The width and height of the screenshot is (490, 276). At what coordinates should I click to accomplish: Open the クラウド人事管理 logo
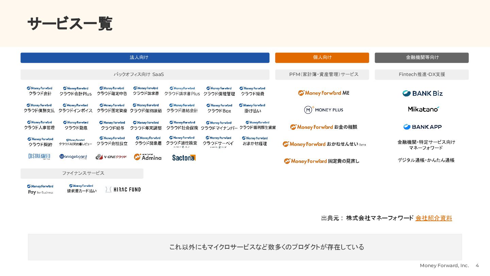click(39, 125)
